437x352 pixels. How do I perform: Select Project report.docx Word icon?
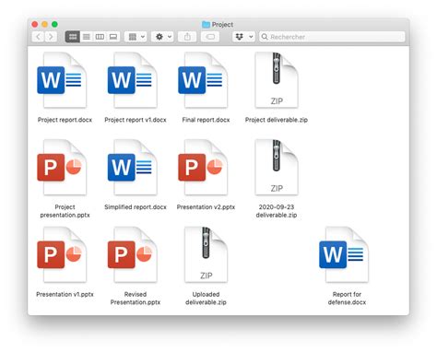63,80
